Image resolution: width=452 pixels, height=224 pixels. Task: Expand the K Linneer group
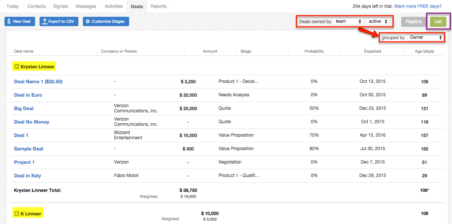(17, 214)
